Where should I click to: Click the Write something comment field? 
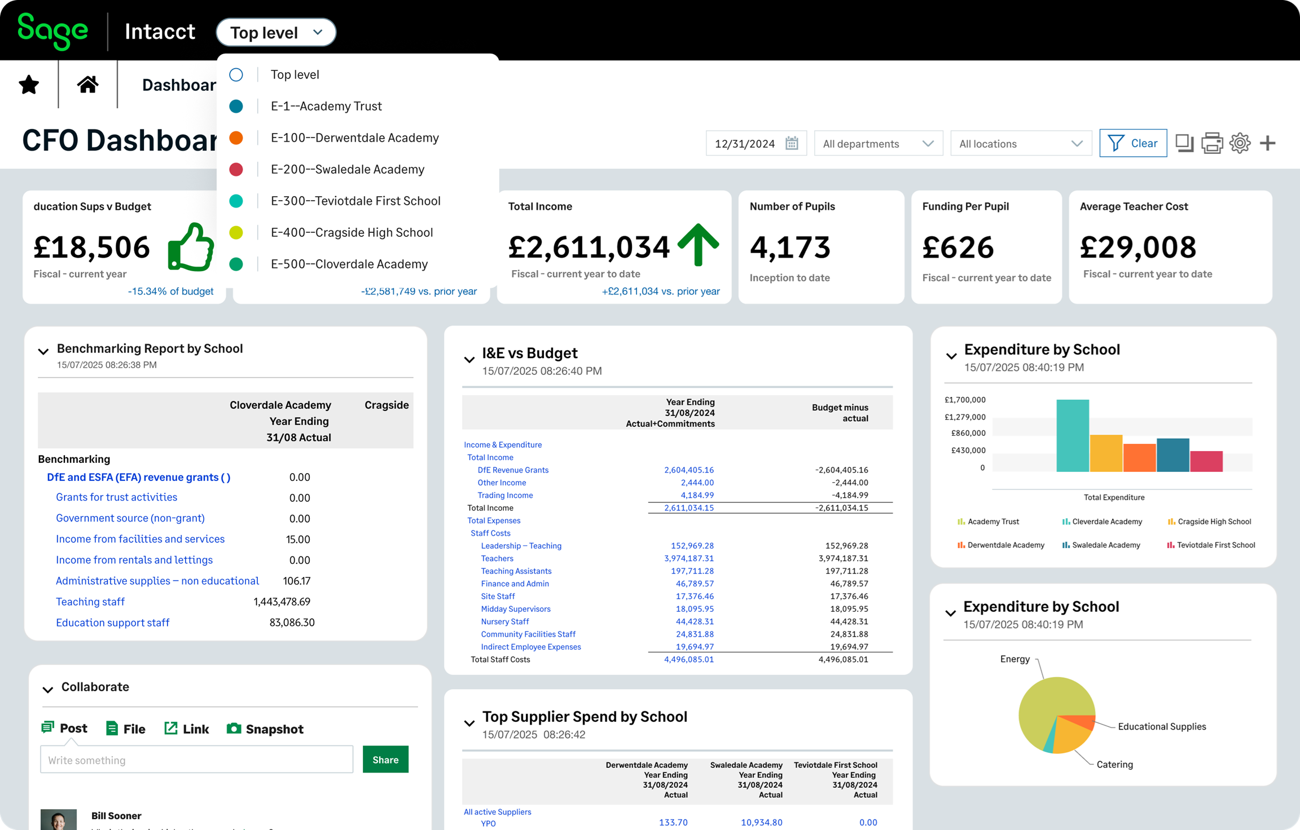coord(196,760)
